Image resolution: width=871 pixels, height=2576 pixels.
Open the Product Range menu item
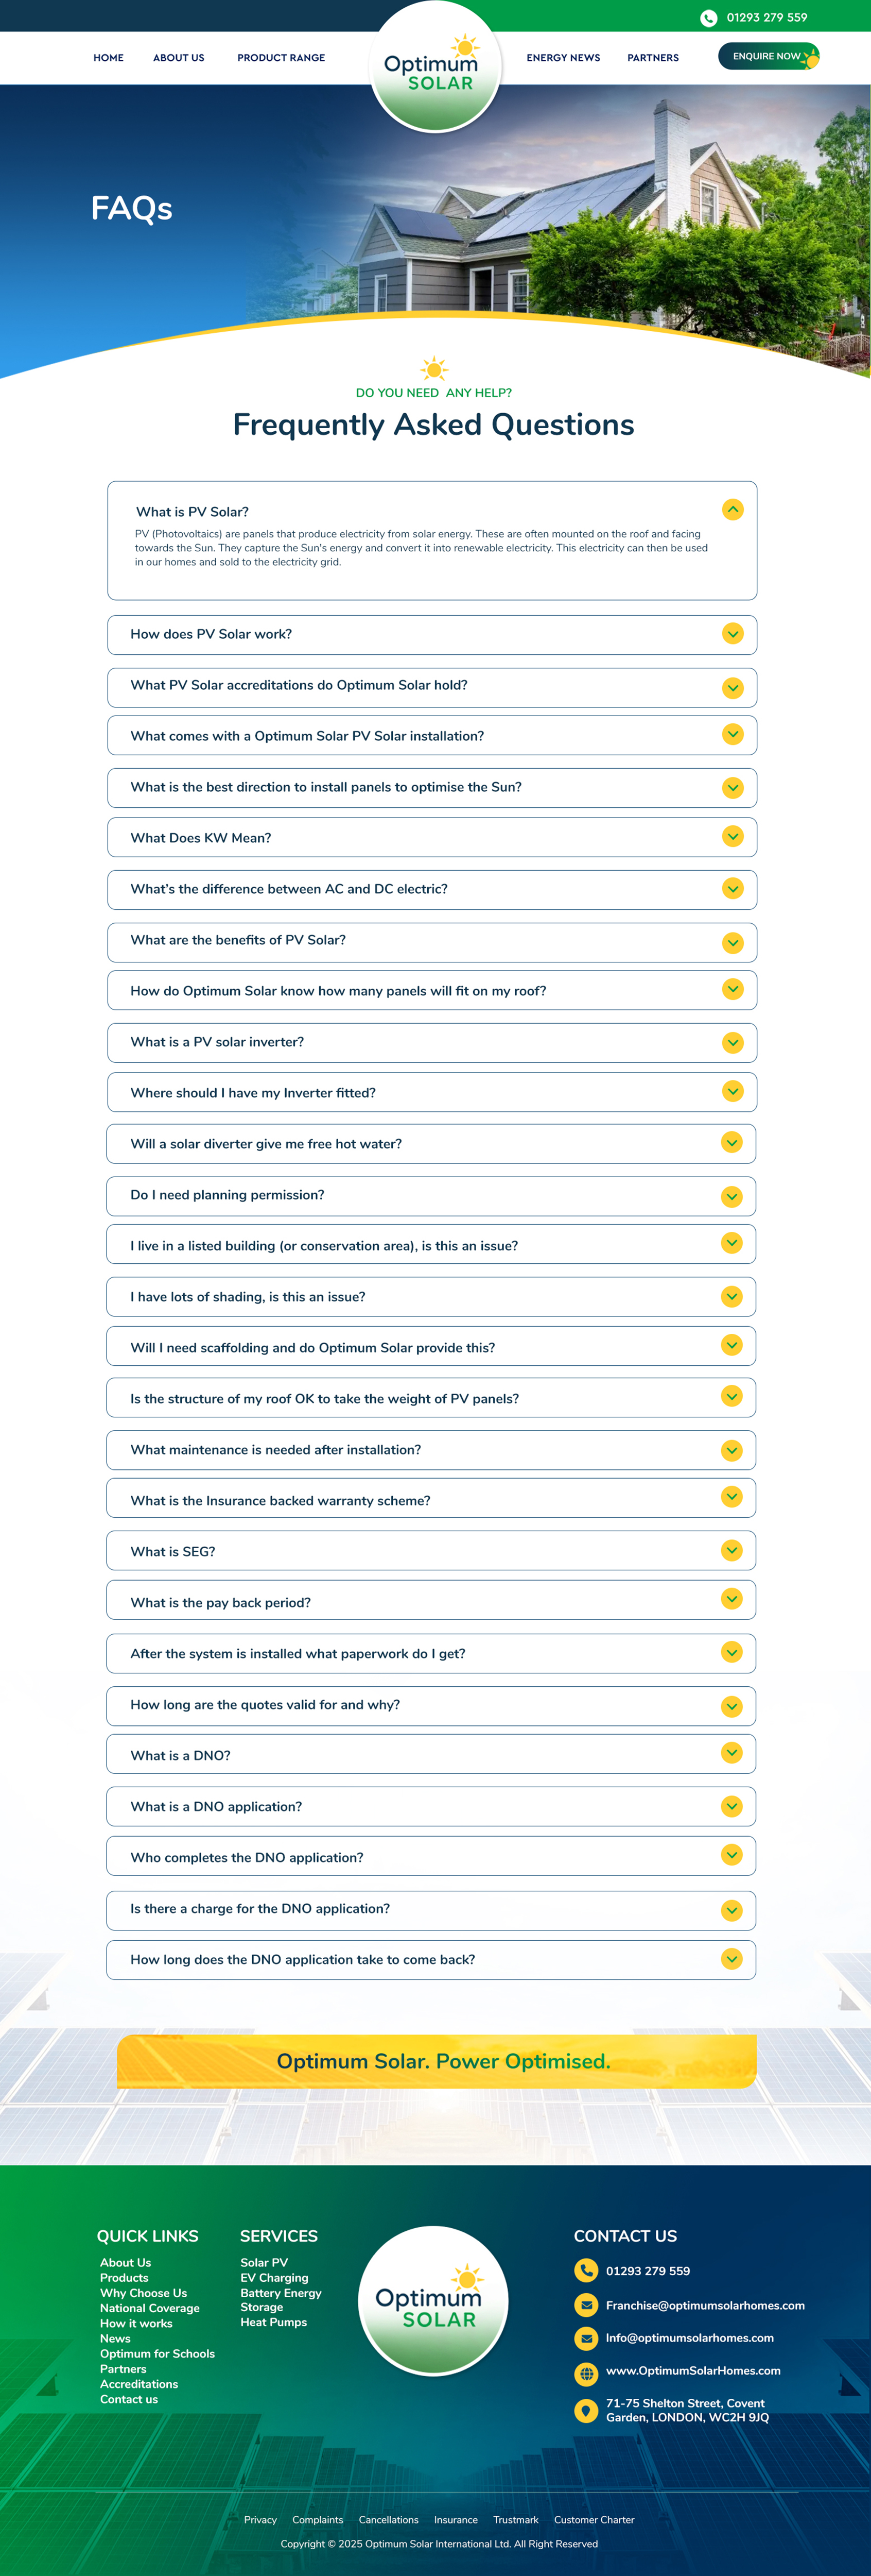point(281,58)
